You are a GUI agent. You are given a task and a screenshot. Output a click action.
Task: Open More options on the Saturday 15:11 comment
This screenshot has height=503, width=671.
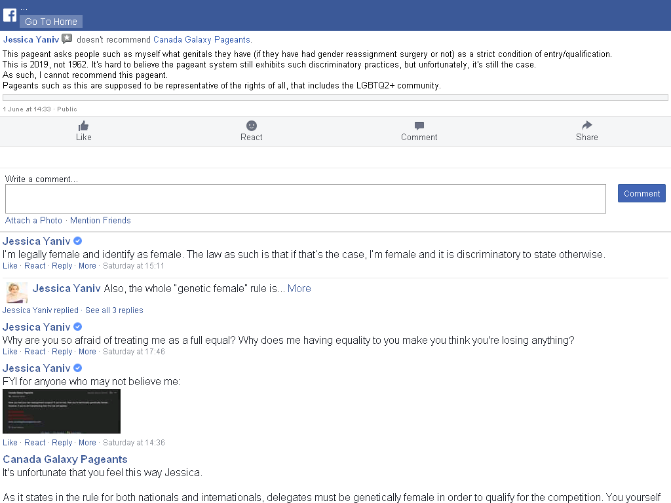click(x=87, y=266)
